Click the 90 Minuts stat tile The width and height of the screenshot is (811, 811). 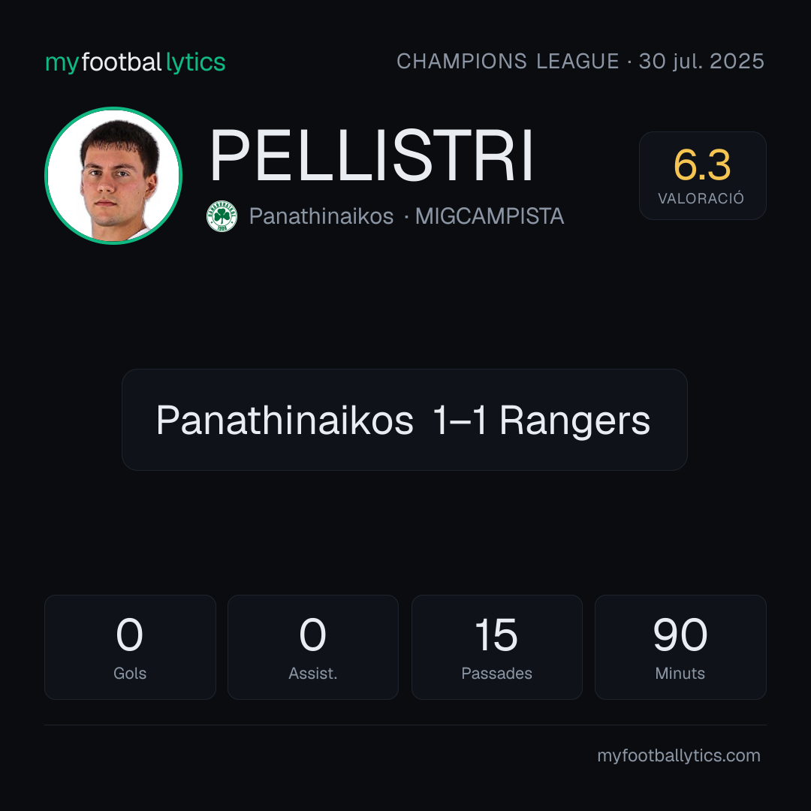[x=680, y=647]
